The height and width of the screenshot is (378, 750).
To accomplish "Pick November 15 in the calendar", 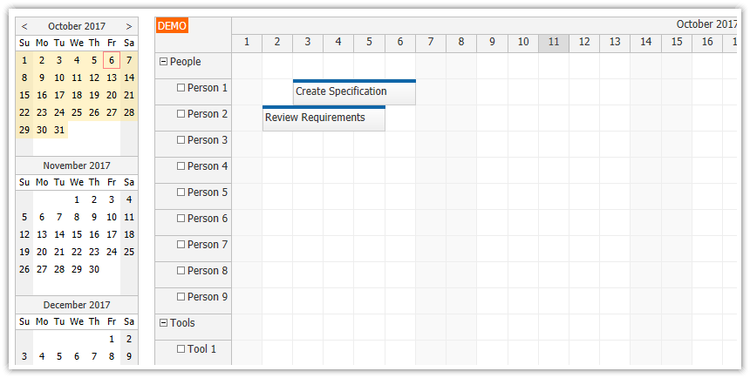I will pyautogui.click(x=77, y=234).
